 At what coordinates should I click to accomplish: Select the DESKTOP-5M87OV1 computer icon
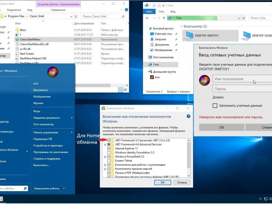189,36
